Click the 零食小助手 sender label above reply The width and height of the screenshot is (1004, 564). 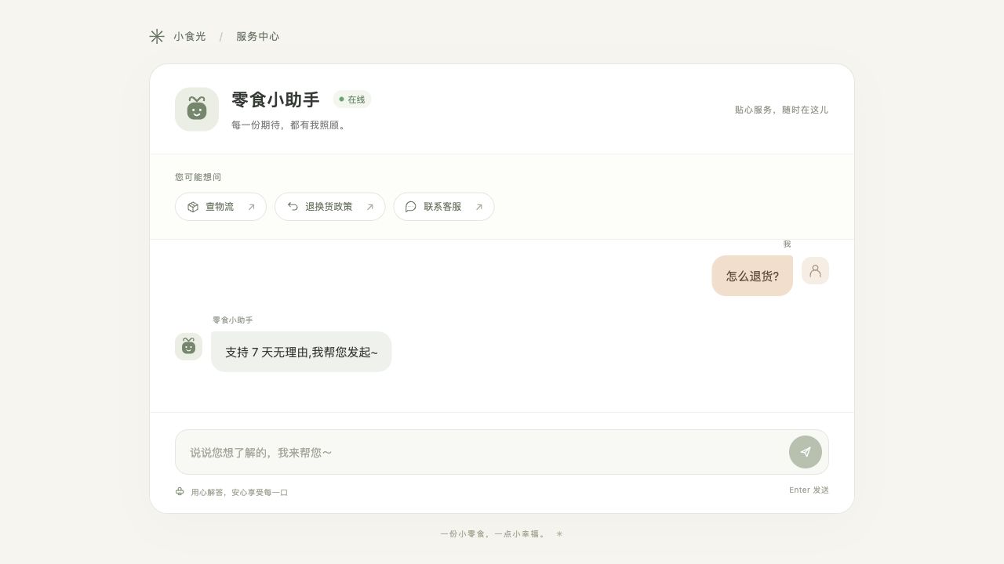click(233, 320)
